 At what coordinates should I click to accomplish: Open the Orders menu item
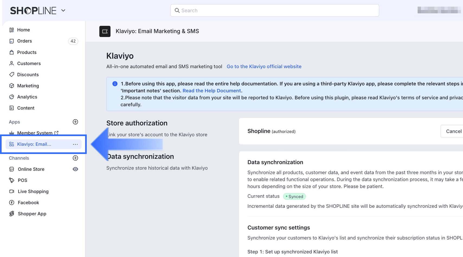pos(24,41)
